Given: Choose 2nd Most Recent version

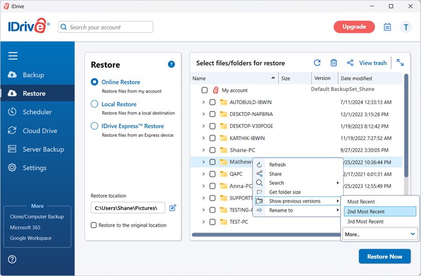Looking at the screenshot, I should [379, 212].
